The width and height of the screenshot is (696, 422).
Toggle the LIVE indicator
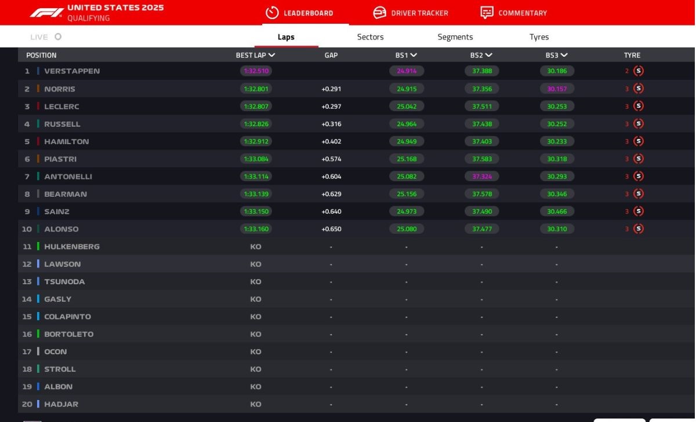57,37
